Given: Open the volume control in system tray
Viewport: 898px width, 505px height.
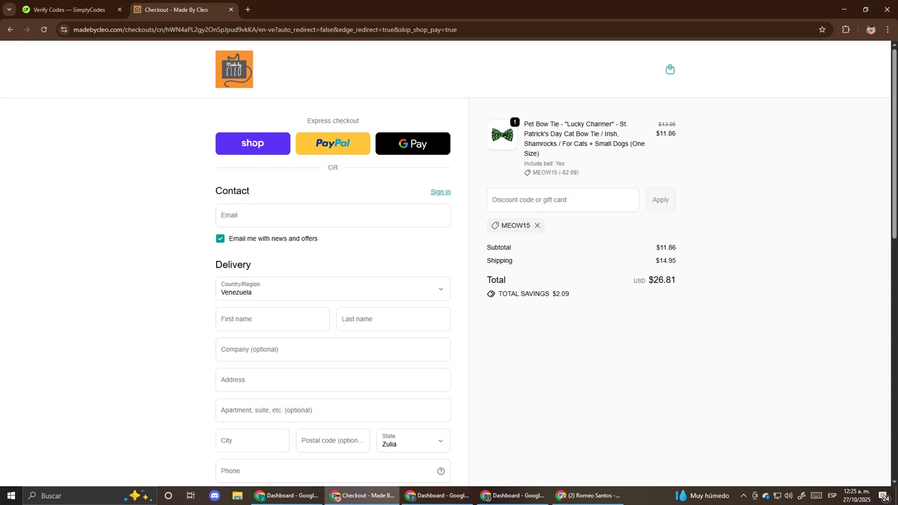Looking at the screenshot, I should [788, 495].
